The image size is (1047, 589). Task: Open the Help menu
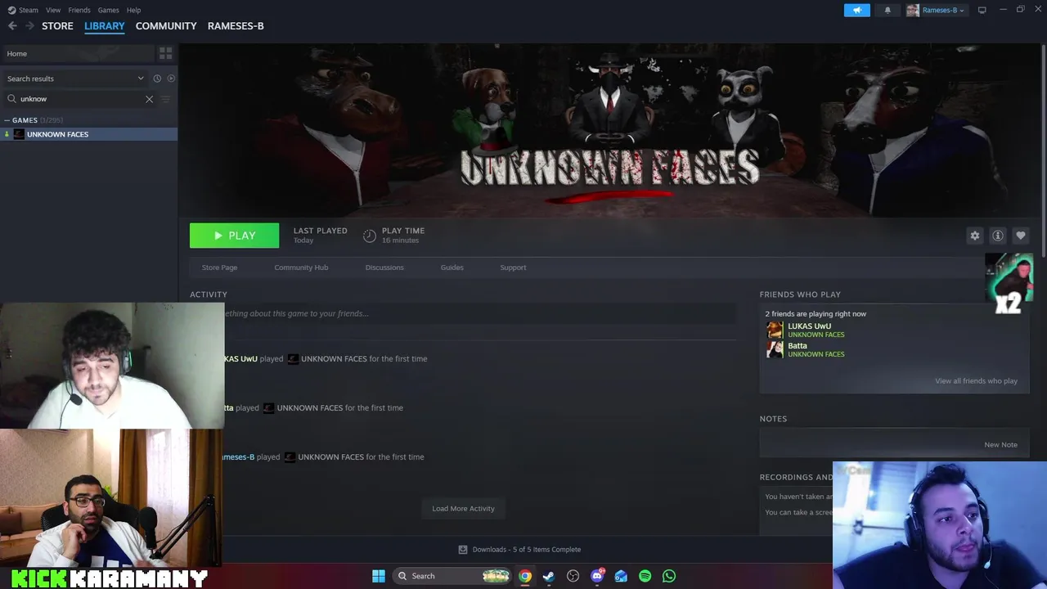[x=133, y=10]
